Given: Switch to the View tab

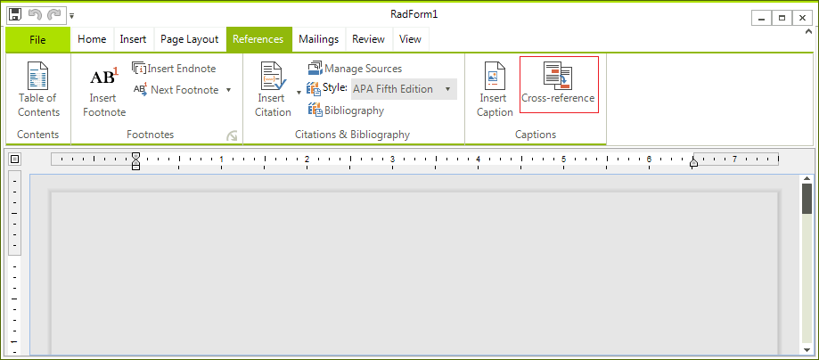Looking at the screenshot, I should [410, 39].
